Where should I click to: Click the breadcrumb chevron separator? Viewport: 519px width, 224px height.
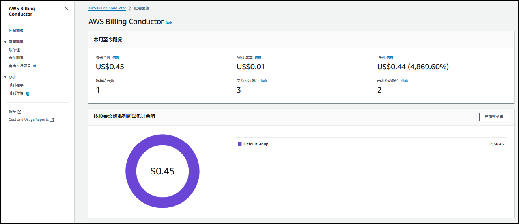[x=130, y=8]
